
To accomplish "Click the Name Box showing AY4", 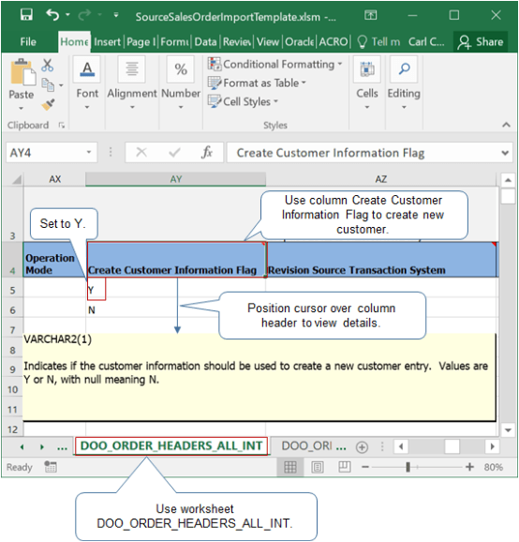I will point(45,153).
